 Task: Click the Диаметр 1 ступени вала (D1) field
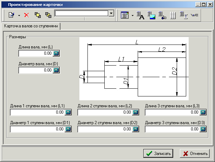click(x=38, y=129)
